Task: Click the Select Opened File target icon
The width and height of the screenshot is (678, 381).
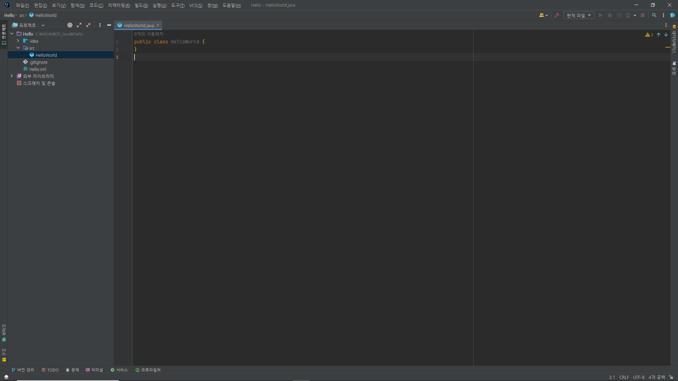Action: pyautogui.click(x=70, y=25)
